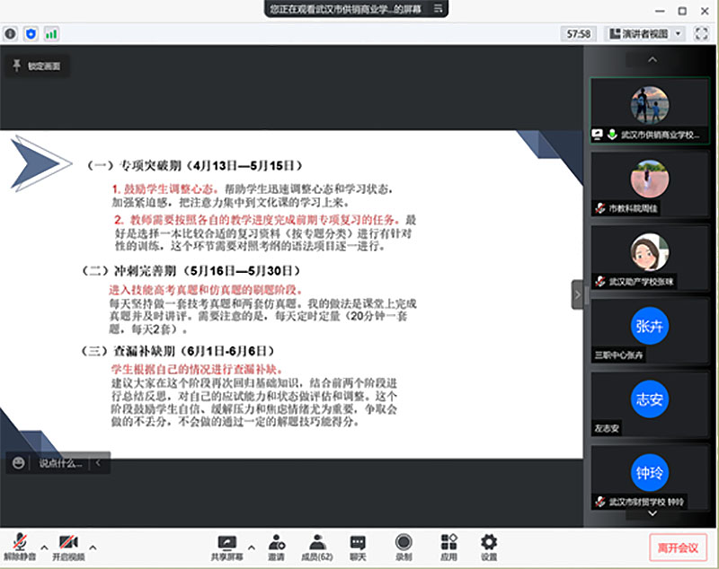Open the 成员(62) members list
This screenshot has height=569, width=719.
pyautogui.click(x=317, y=542)
